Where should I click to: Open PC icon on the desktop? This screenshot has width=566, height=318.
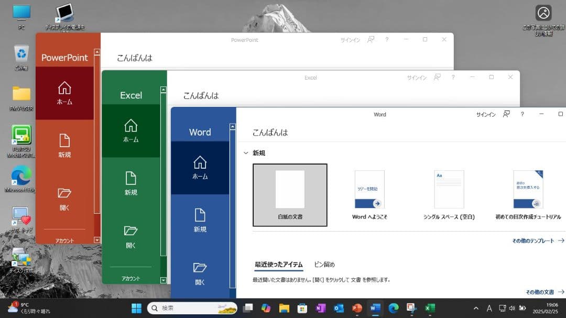coord(21,17)
